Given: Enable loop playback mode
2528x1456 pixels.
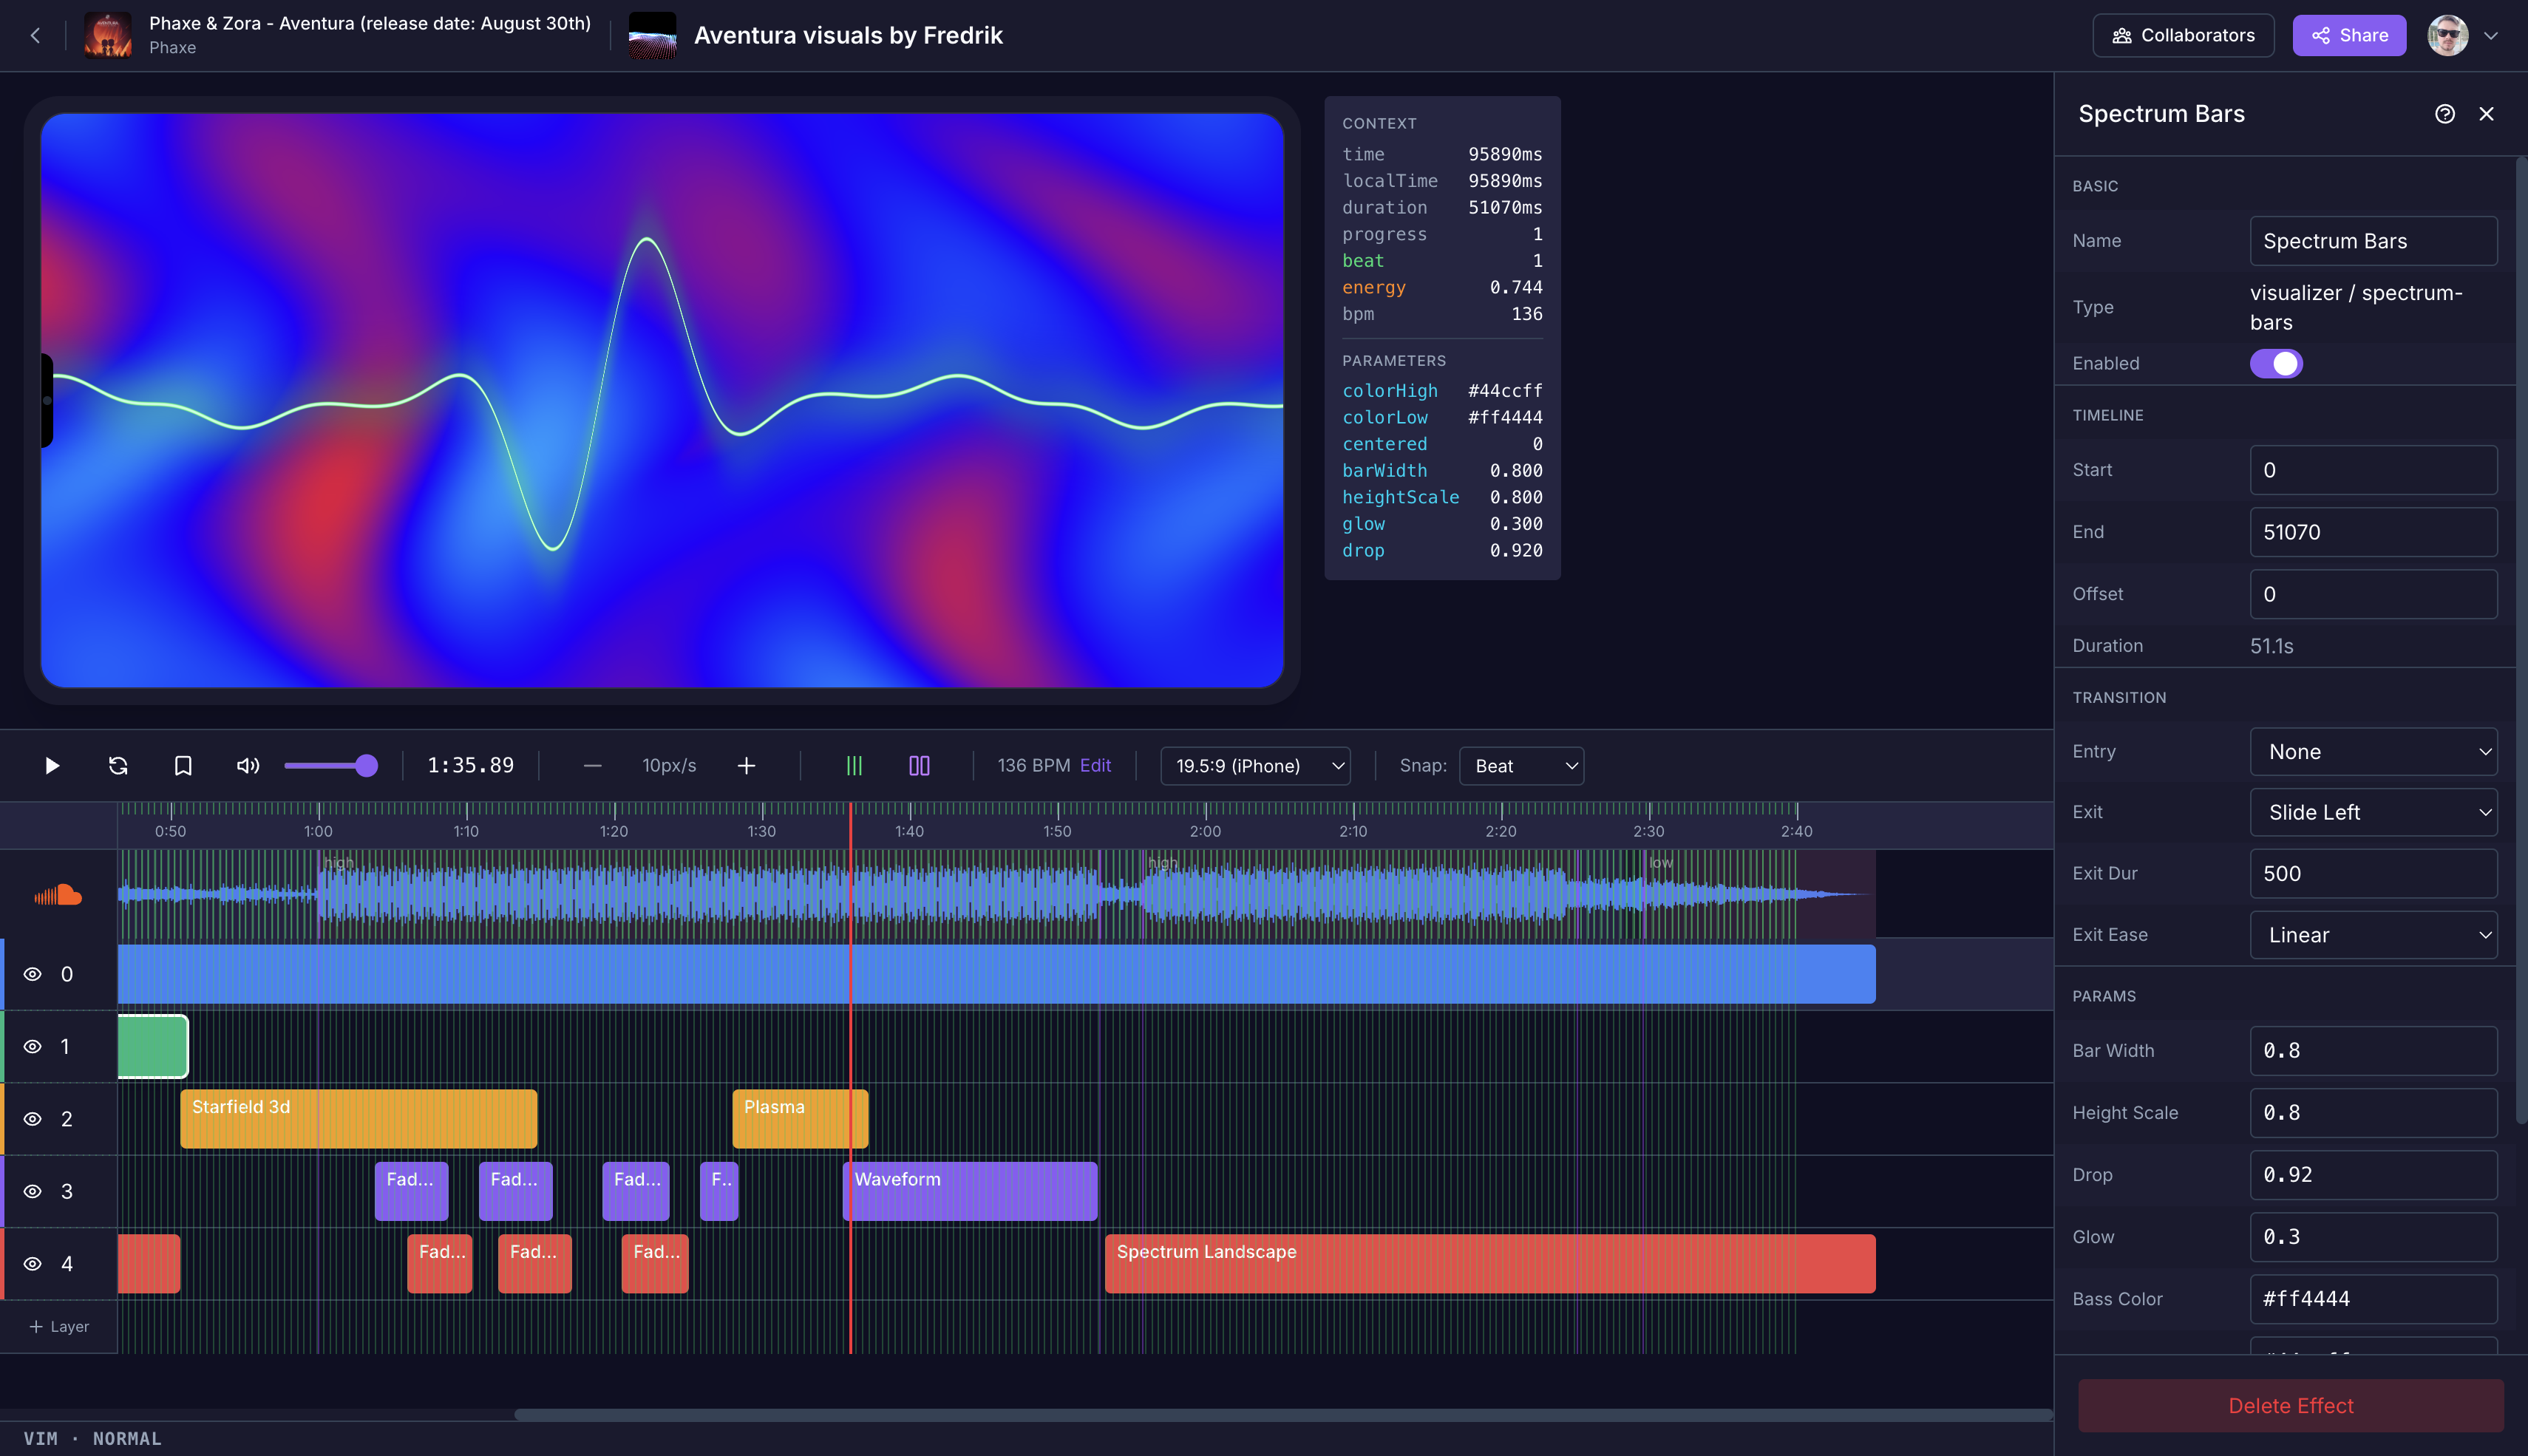Looking at the screenshot, I should [x=117, y=765].
